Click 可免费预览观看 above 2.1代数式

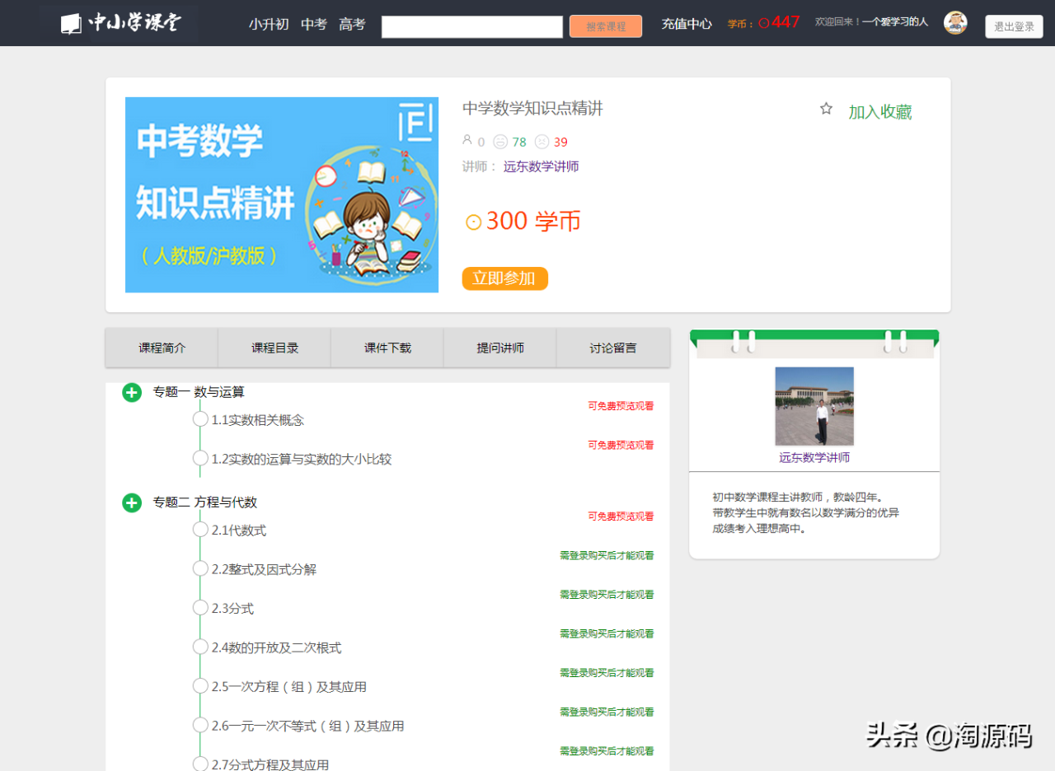coord(621,516)
